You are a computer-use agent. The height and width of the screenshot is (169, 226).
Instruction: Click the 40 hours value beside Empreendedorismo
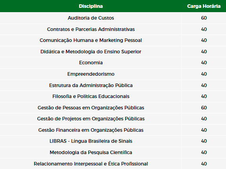(x=204, y=74)
